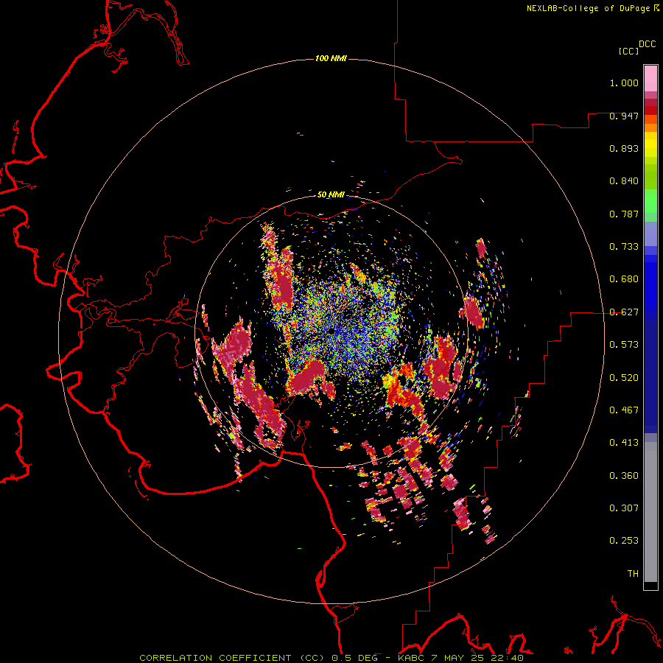Click the 0.5 DEG elevation text
The image size is (663, 663).
pos(355,658)
